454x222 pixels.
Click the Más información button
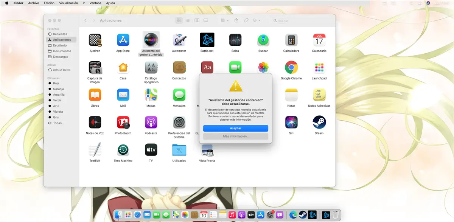[236, 136]
